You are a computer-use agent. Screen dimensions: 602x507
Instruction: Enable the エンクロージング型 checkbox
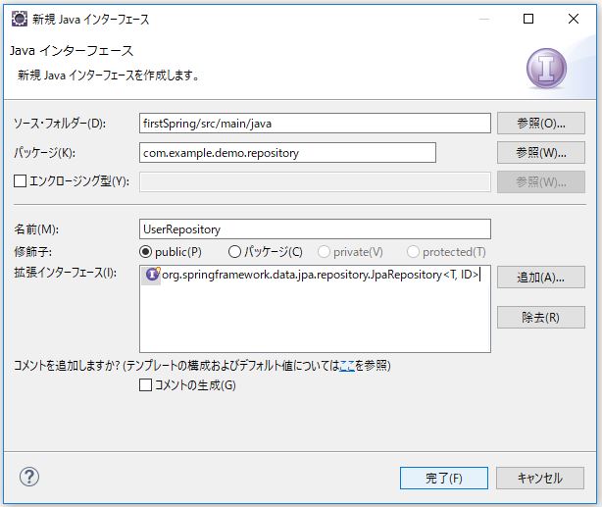[x=20, y=180]
